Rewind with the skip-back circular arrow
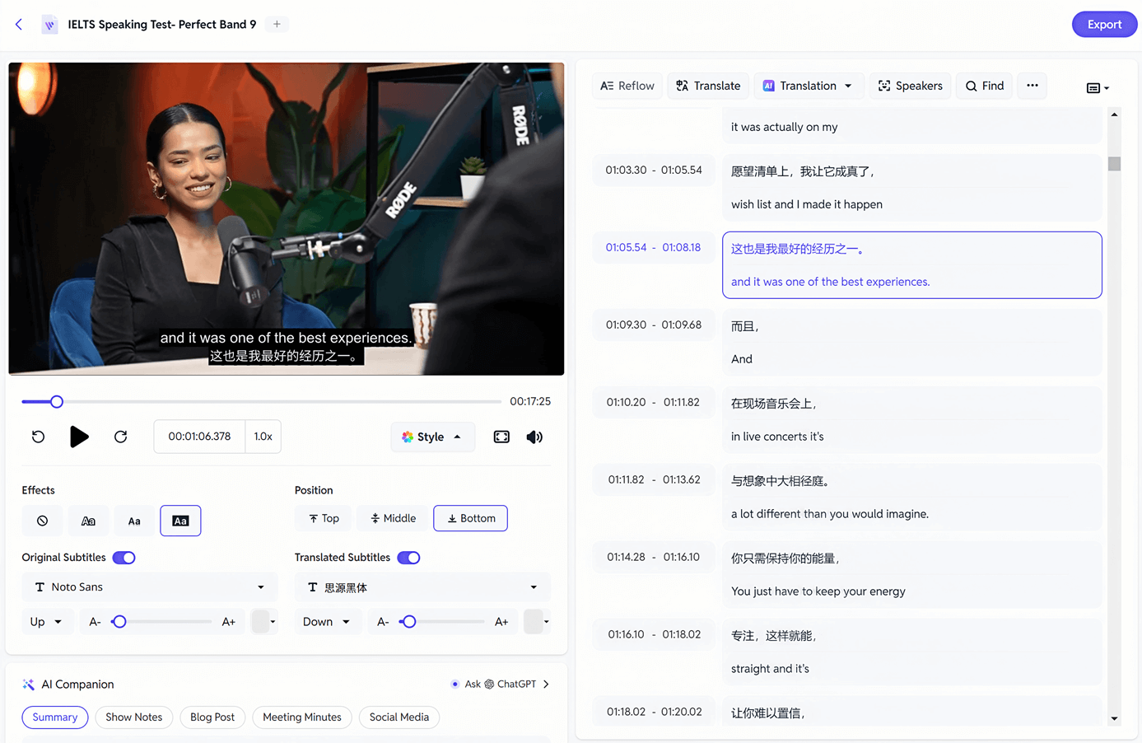The height and width of the screenshot is (743, 1142). pos(38,437)
